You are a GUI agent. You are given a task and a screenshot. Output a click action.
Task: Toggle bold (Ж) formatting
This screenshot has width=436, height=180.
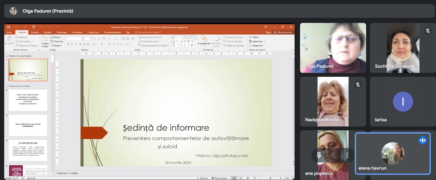[68, 44]
